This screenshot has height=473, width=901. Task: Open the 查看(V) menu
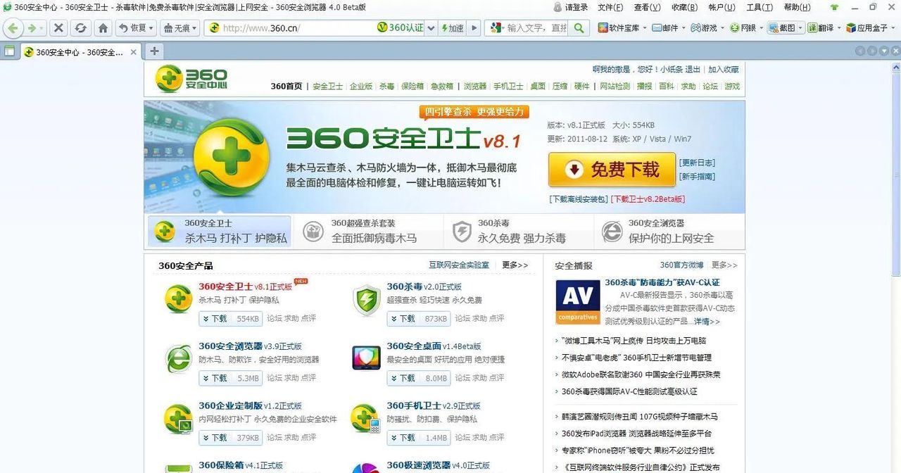click(647, 7)
